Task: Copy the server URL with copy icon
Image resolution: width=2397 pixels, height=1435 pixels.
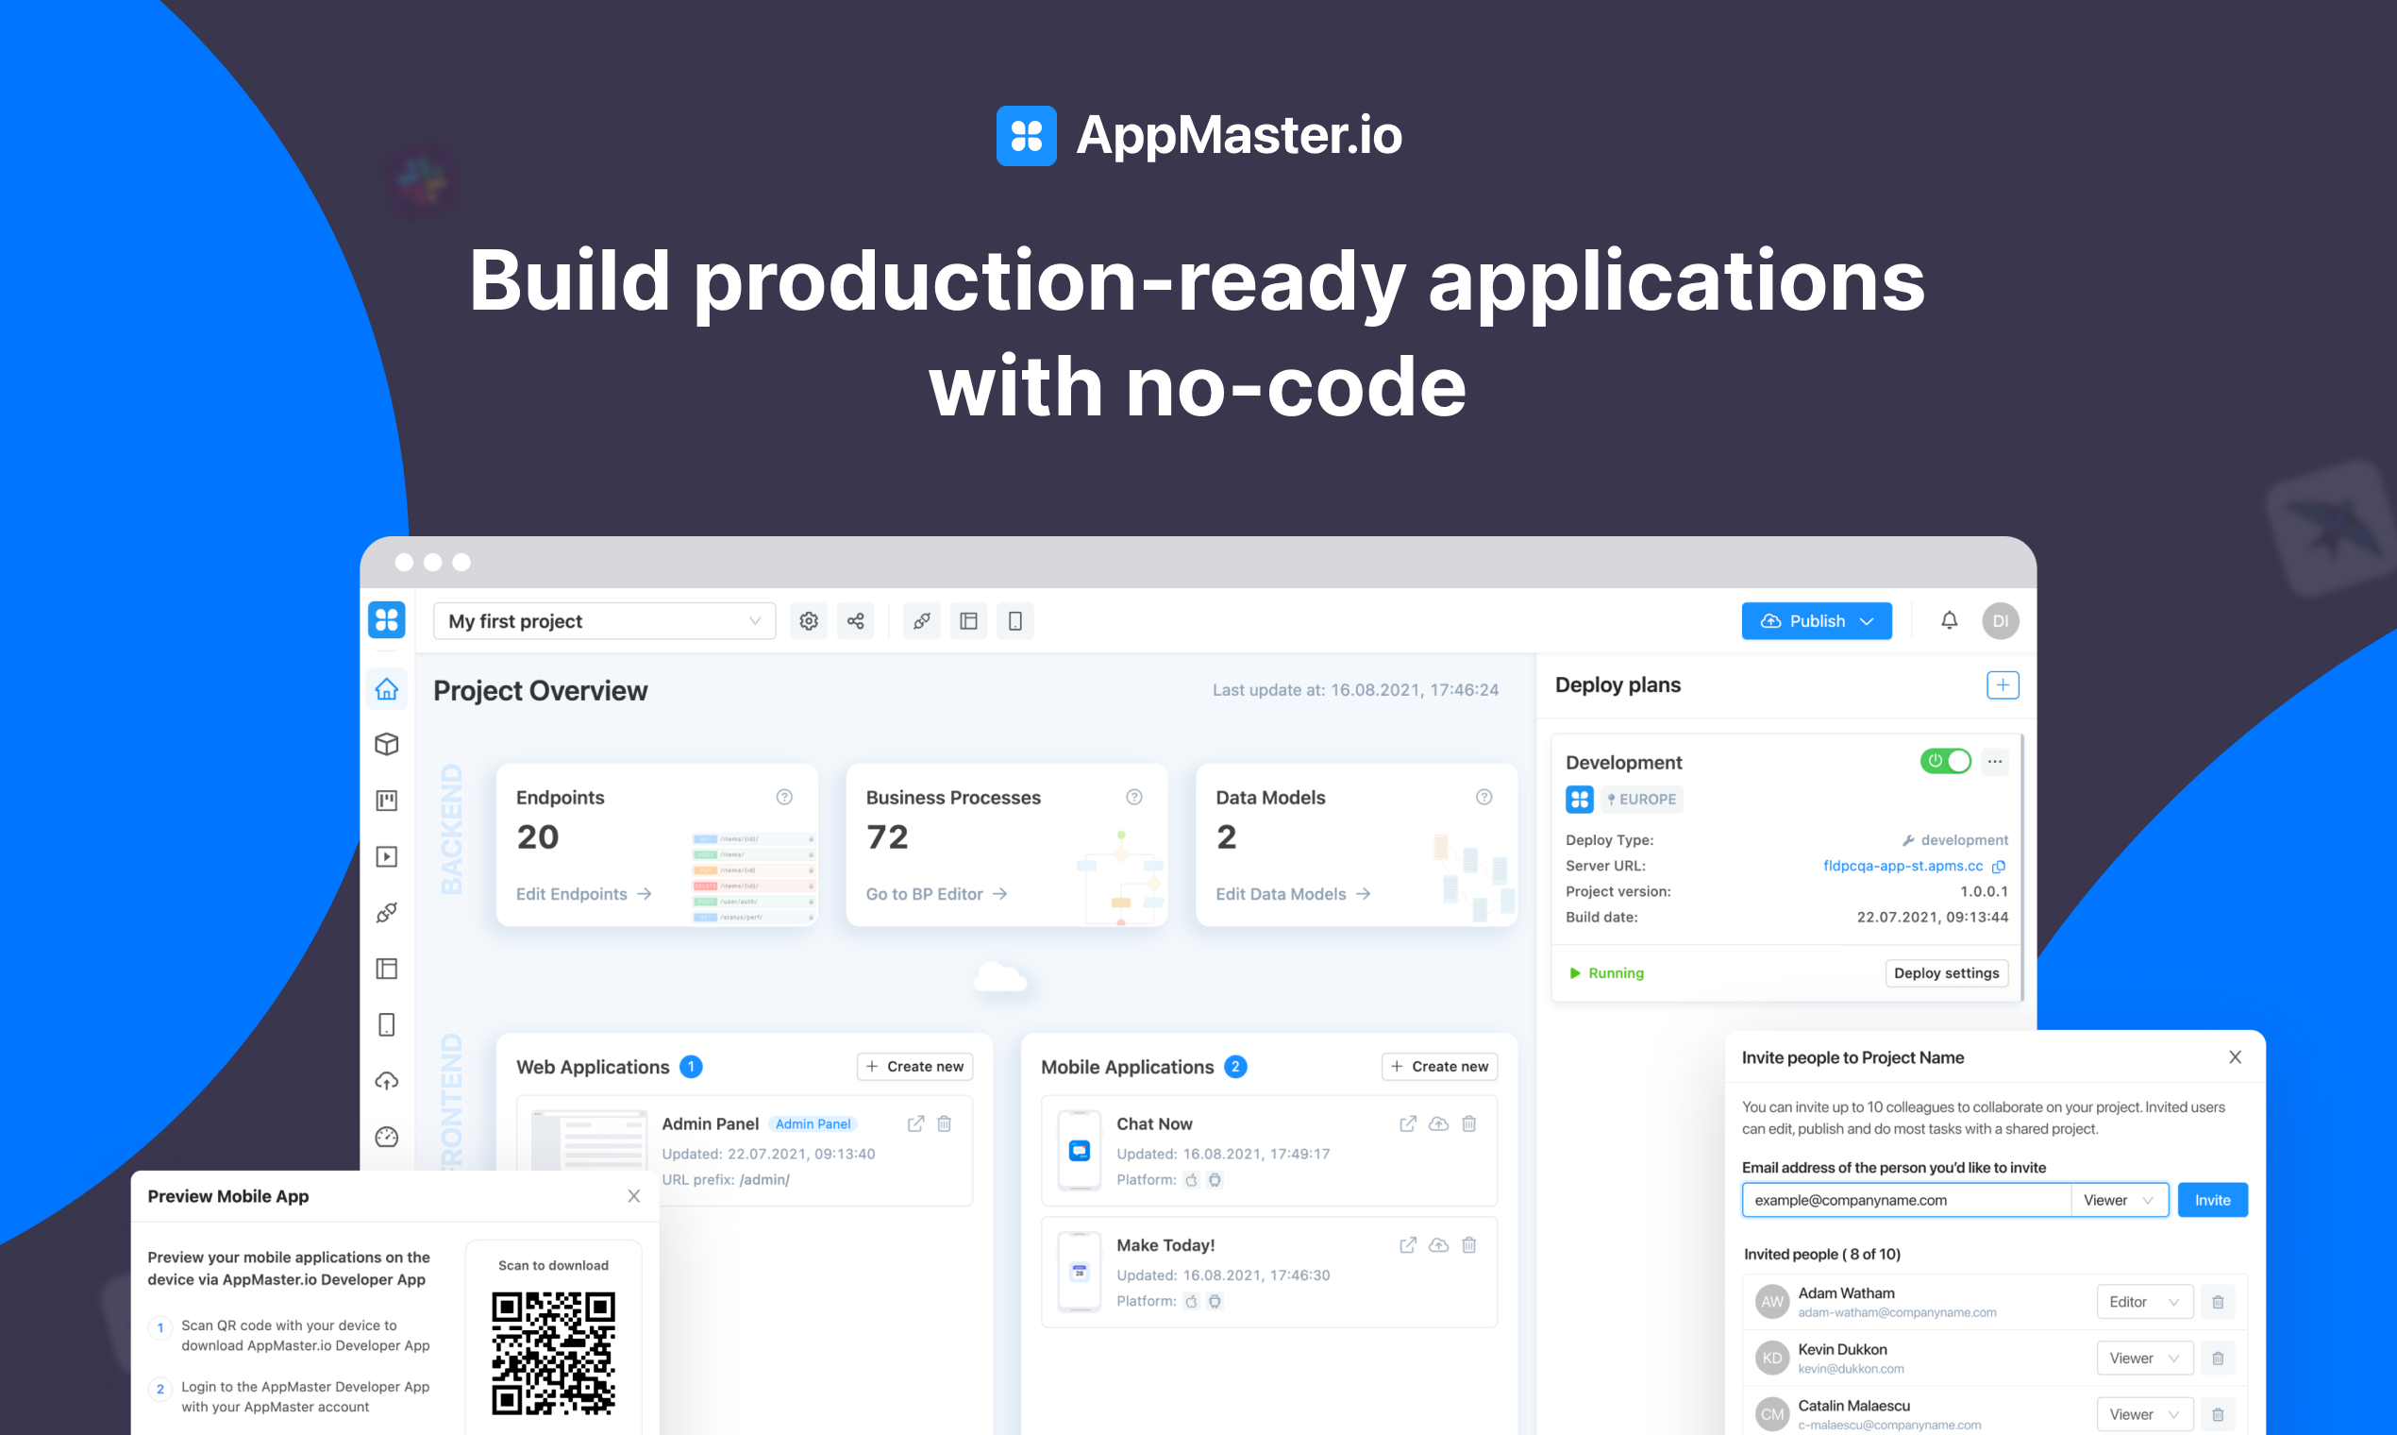Action: pyautogui.click(x=1999, y=866)
